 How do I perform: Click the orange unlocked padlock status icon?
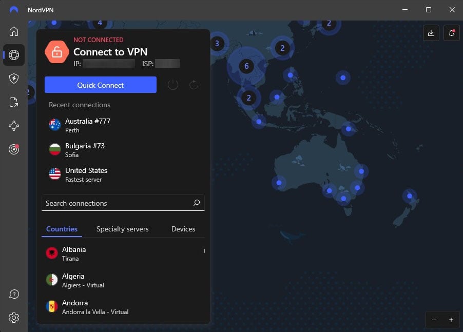pyautogui.click(x=56, y=52)
